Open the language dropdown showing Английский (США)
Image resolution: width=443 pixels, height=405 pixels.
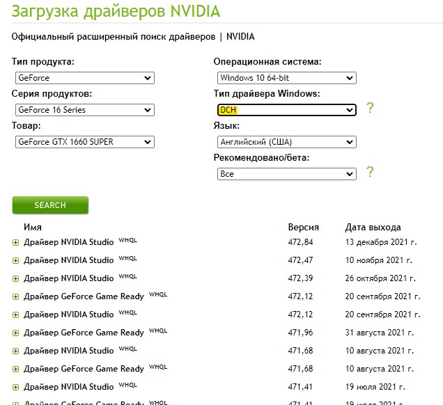point(287,142)
